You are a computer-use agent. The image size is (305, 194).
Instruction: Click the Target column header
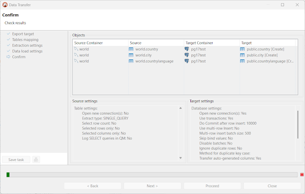(x=267, y=43)
